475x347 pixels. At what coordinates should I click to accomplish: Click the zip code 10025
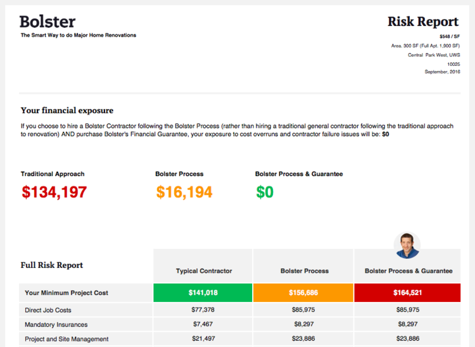453,64
